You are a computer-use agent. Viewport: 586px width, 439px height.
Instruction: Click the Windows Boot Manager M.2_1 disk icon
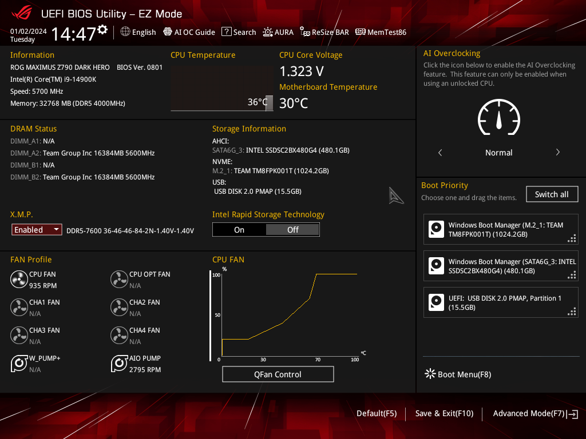point(436,229)
